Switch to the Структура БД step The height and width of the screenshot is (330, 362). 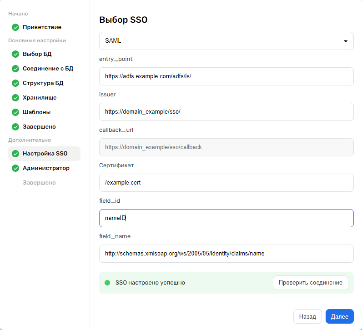click(44, 83)
